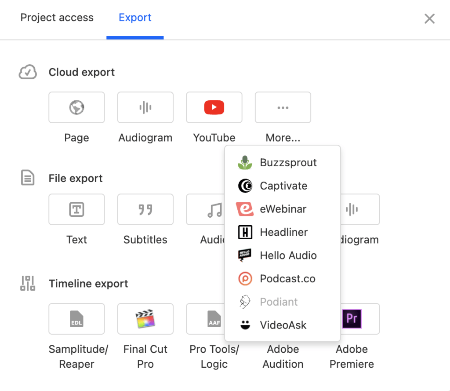Choose Audiogram under Cloud export
The image size is (450, 391).
(x=145, y=107)
